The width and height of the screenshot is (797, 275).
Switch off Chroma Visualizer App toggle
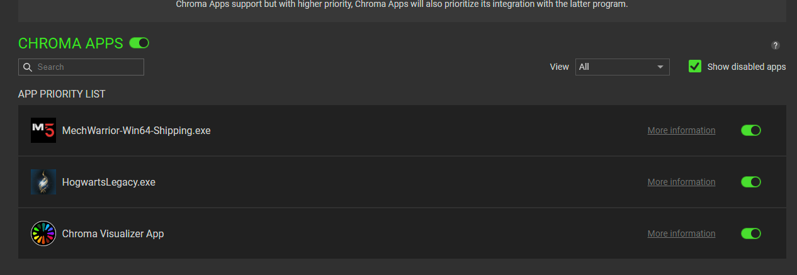pos(751,233)
